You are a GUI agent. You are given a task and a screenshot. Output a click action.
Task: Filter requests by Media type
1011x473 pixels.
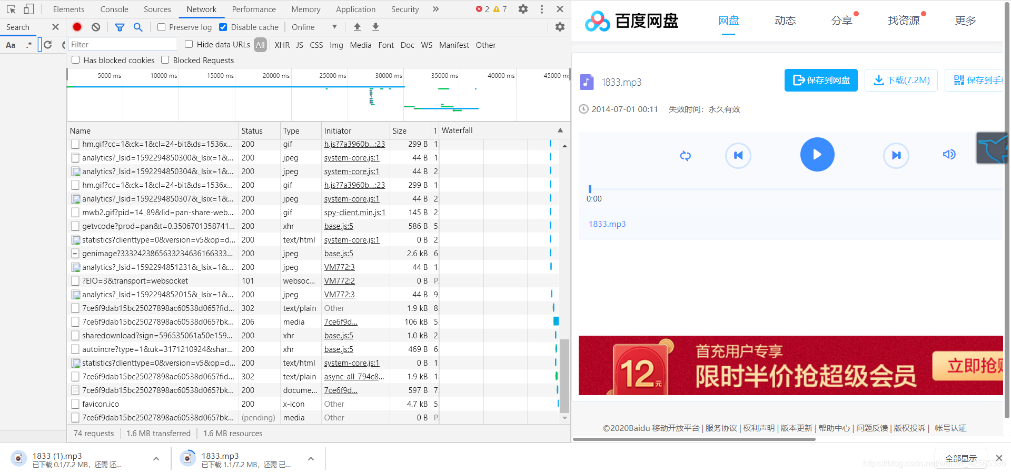361,45
